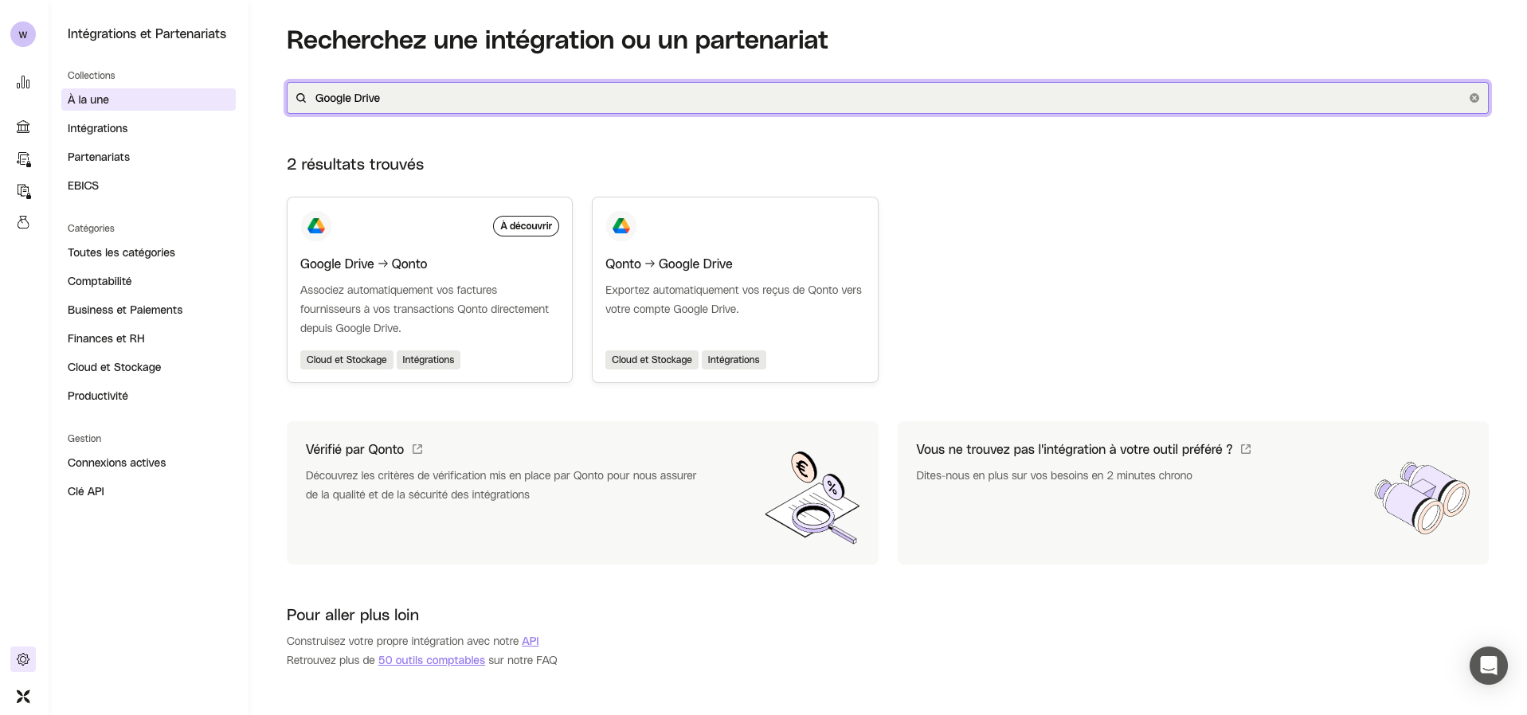Open the savings money bag sidebar icon

23,222
